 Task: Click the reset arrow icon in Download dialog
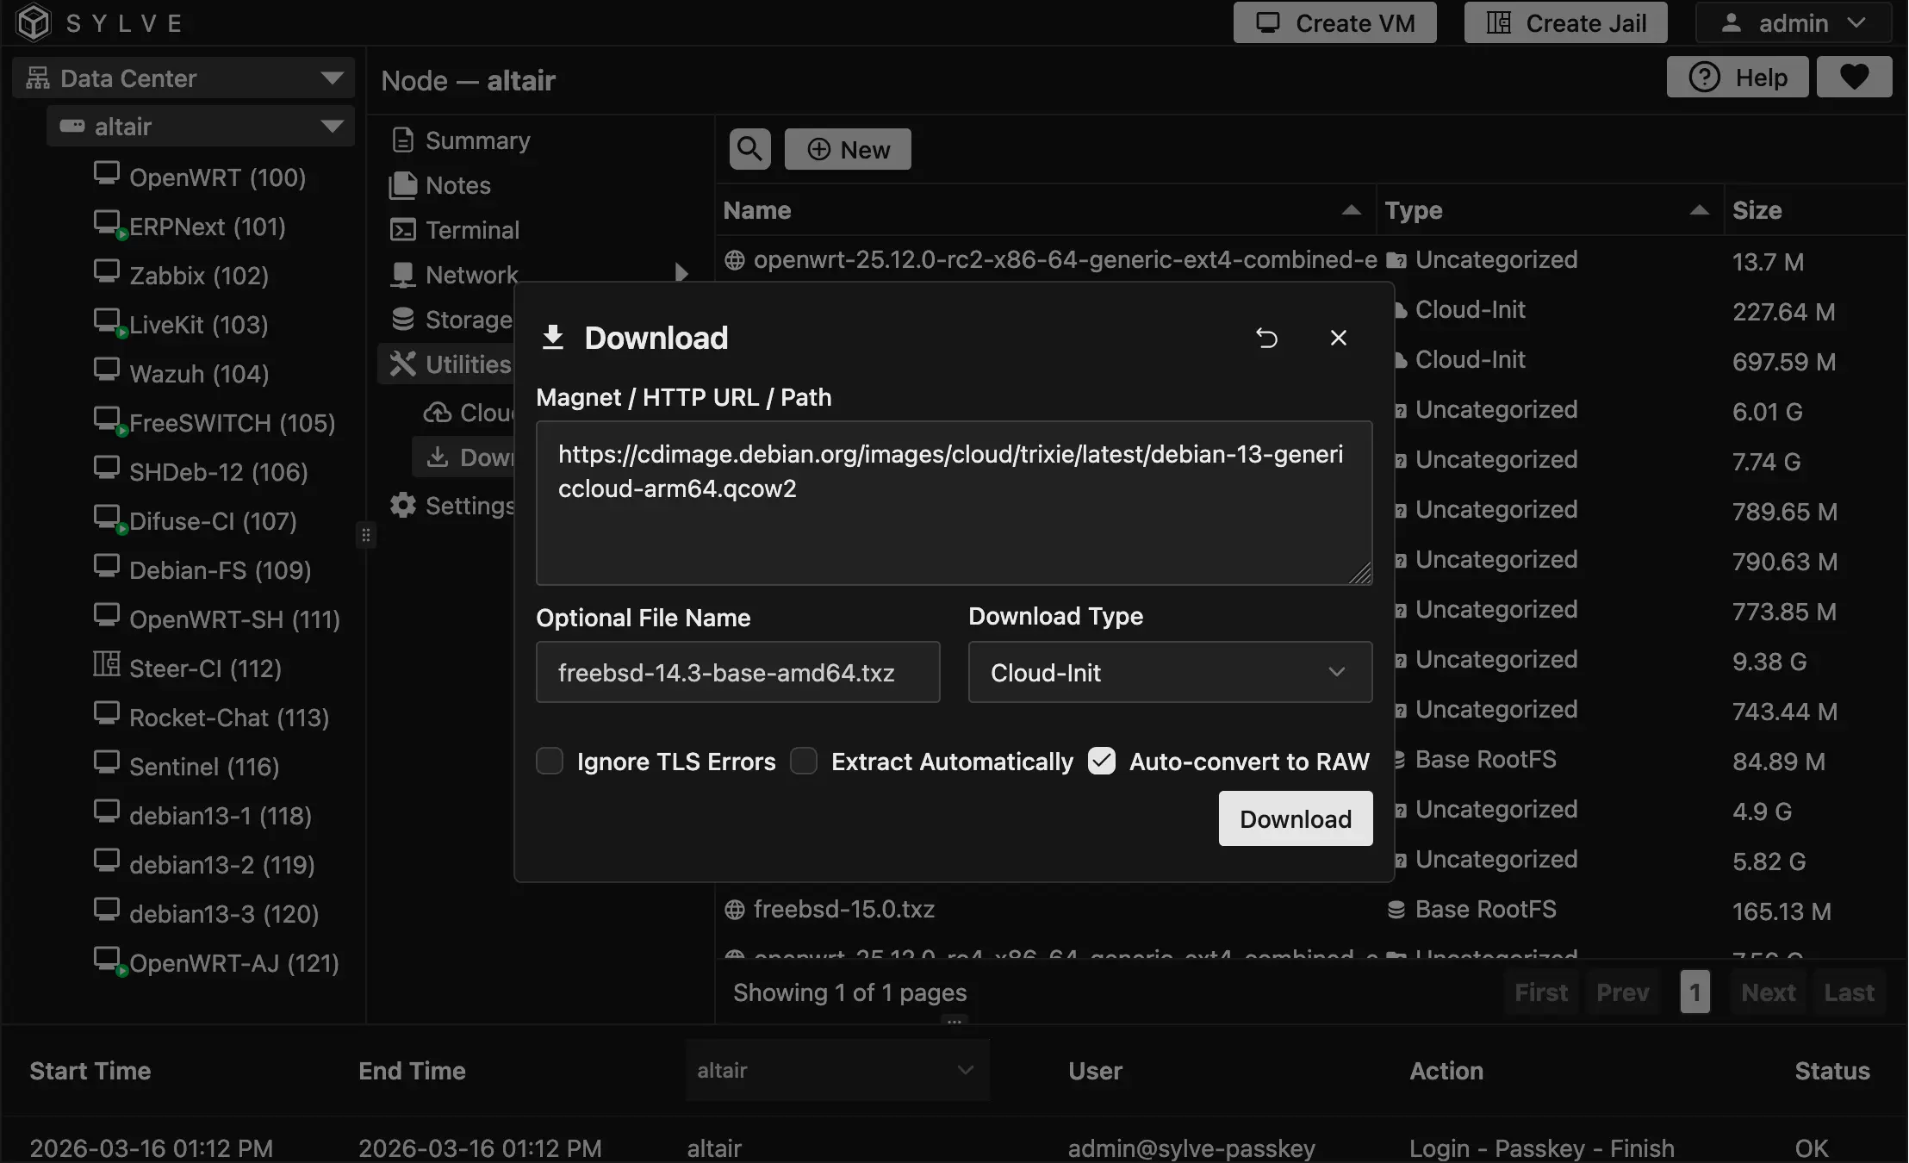[x=1266, y=338]
